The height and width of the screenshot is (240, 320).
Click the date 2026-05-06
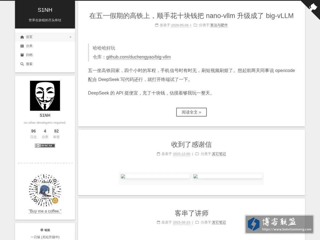pyautogui.click(x=180, y=25)
